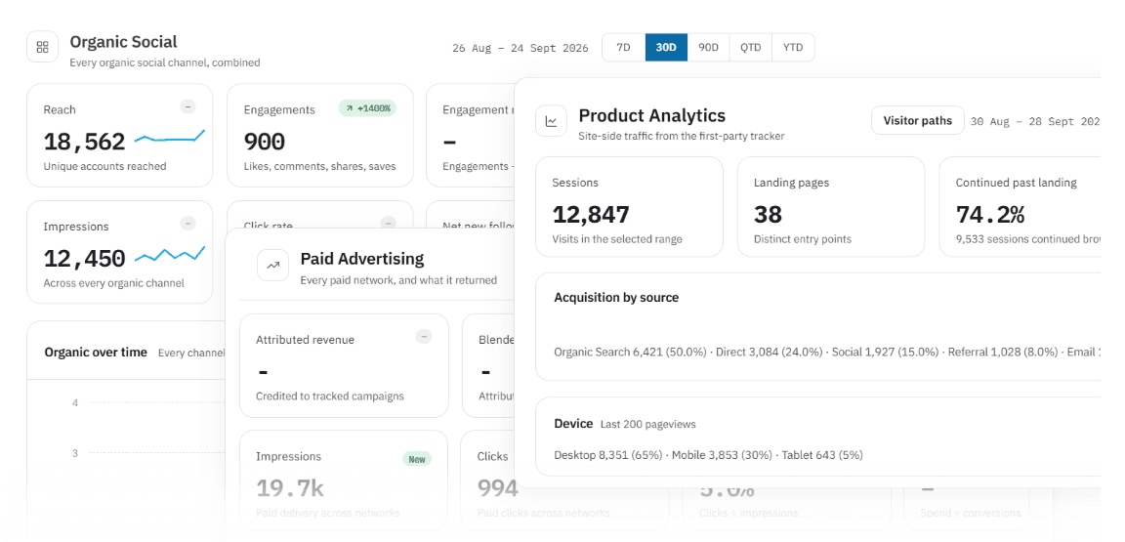Click the Social 1,927 (15.0%) source
This screenshot has height=542, width=1125.
[886, 352]
